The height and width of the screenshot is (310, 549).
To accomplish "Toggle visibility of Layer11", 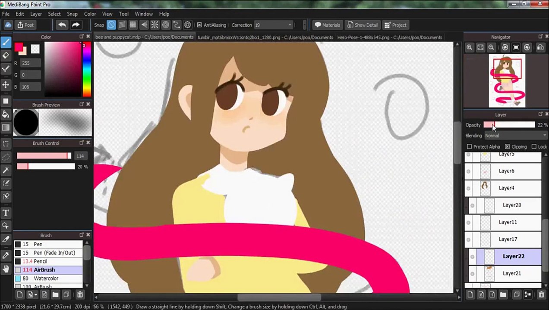I will coord(468,223).
